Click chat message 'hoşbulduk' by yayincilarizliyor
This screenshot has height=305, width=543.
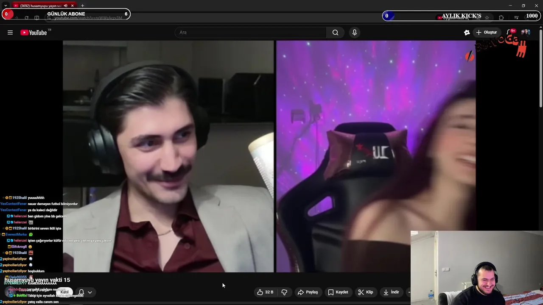tap(36, 271)
